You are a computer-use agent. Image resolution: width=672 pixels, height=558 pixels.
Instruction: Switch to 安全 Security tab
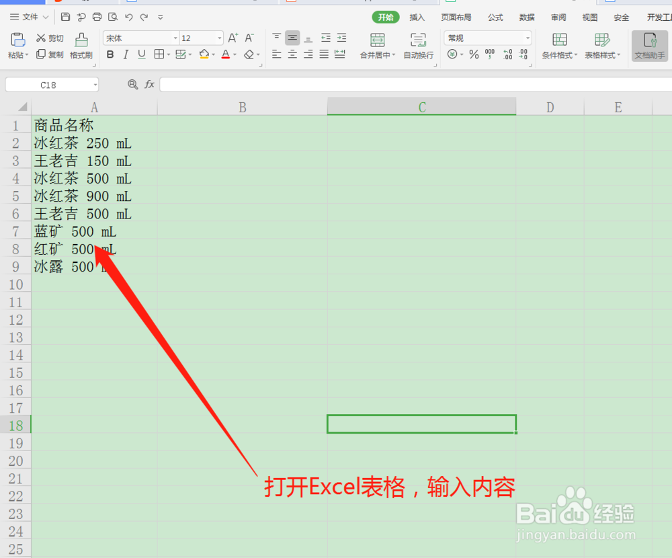click(622, 17)
